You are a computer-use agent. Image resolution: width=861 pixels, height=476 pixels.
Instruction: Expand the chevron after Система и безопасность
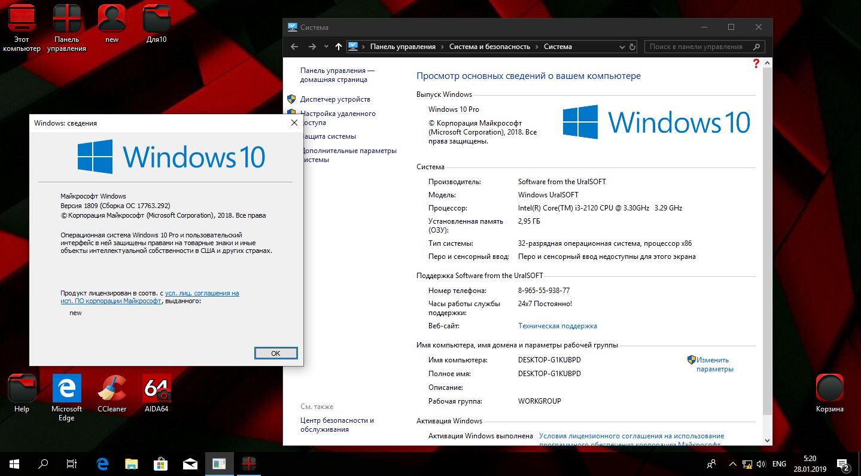tap(537, 47)
